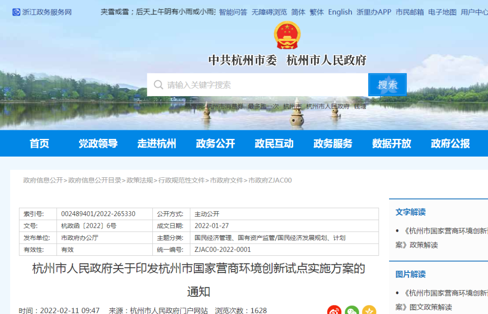Image resolution: width=488 pixels, height=314 pixels.
Task: Click breadcrumb 市政府文件
Action: (226, 180)
